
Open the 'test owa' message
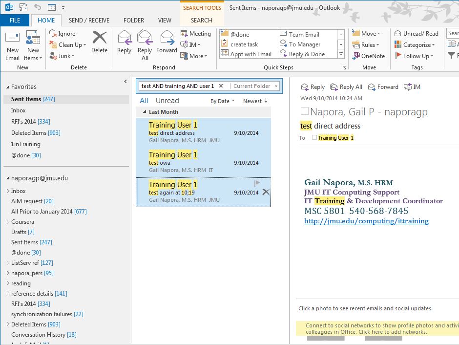tap(204, 162)
